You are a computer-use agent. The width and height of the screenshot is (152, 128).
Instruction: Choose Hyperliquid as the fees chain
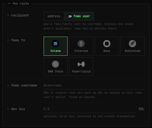click(81, 66)
